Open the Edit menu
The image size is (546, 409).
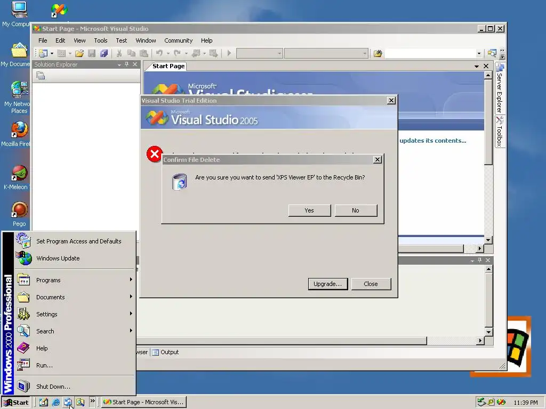click(x=60, y=40)
